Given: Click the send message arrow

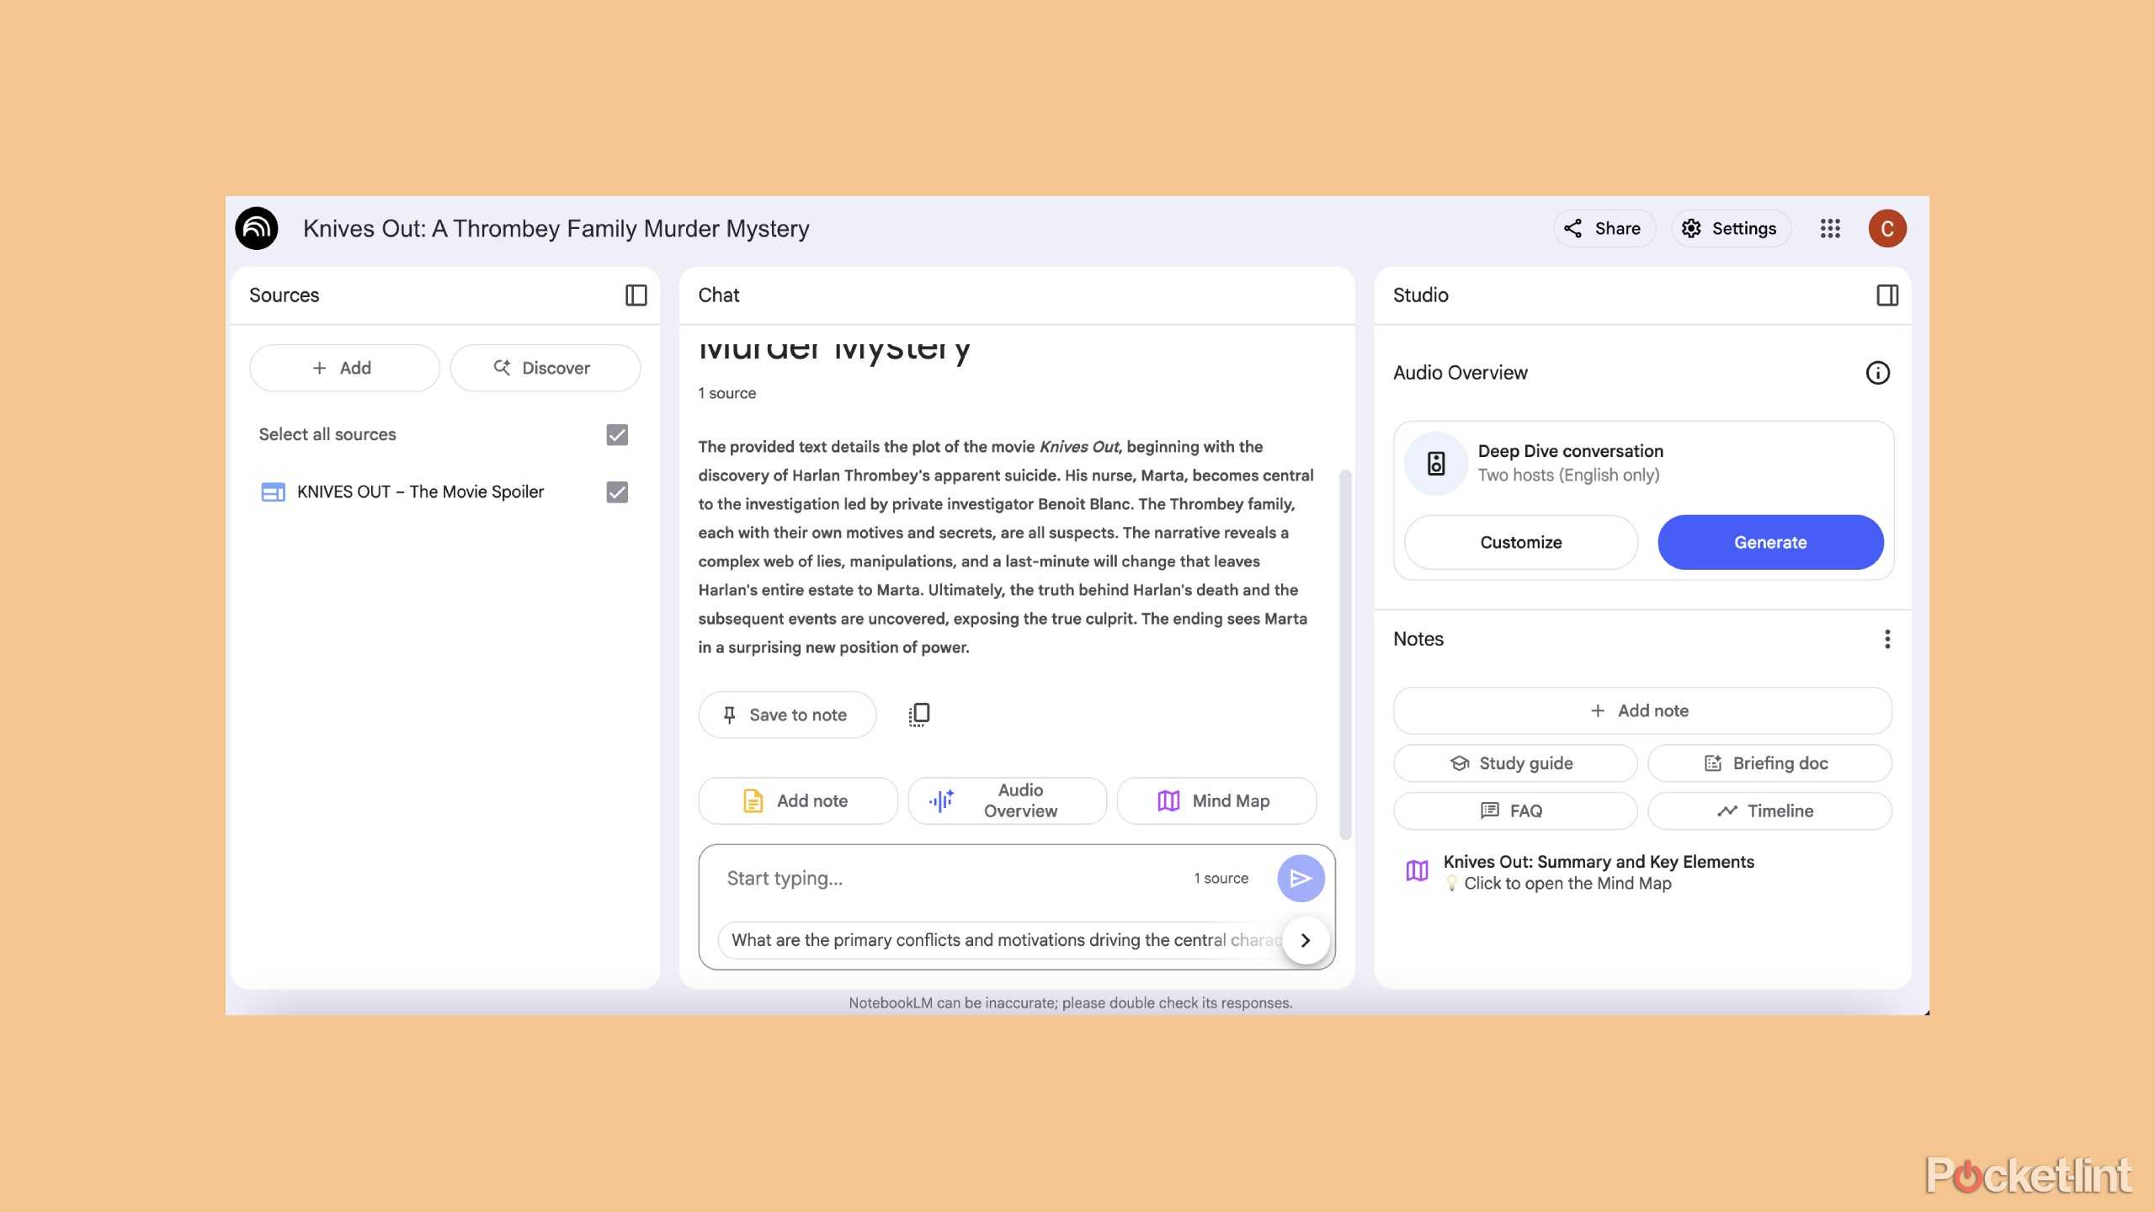Looking at the screenshot, I should (x=1301, y=878).
